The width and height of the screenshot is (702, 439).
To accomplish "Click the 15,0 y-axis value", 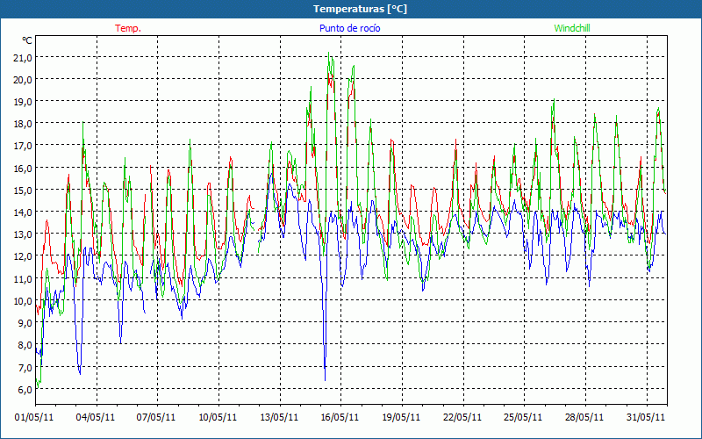I will (23, 190).
